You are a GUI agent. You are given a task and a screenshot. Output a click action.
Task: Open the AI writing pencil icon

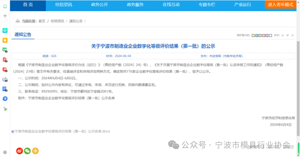pos(5,79)
